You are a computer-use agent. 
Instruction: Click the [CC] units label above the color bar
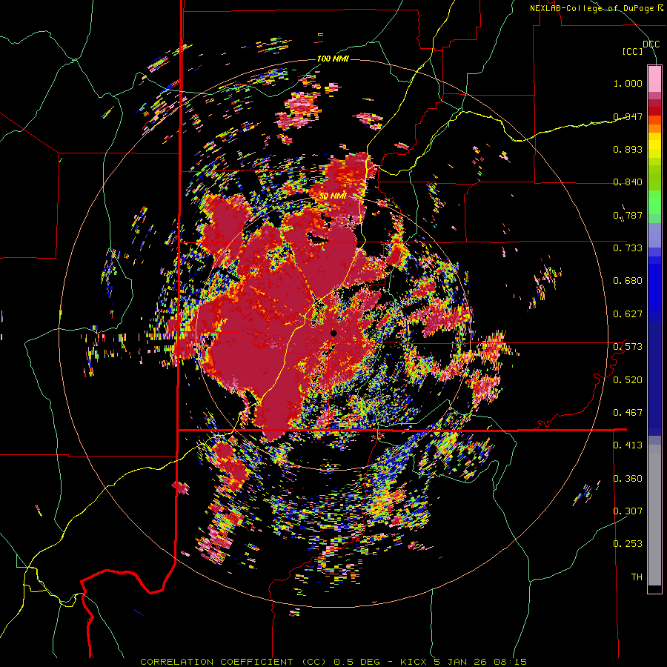(632, 51)
